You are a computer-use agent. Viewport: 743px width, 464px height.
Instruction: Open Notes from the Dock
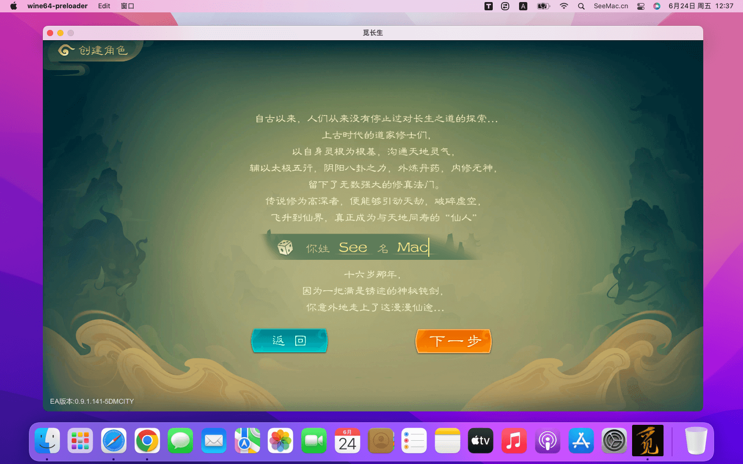tap(447, 441)
